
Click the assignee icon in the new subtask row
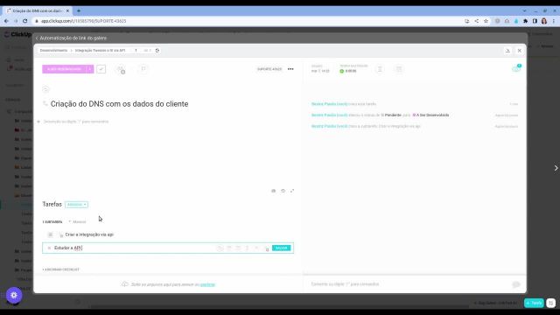point(220,248)
